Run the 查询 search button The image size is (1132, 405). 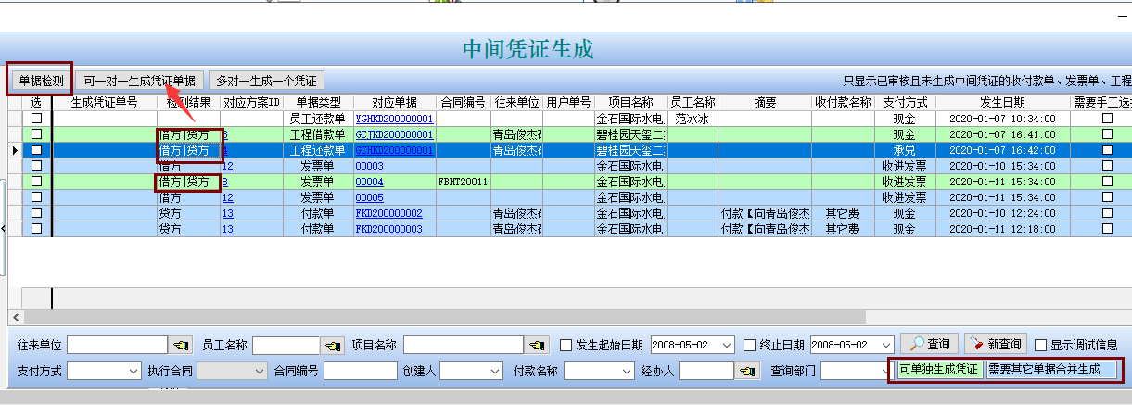tap(929, 345)
